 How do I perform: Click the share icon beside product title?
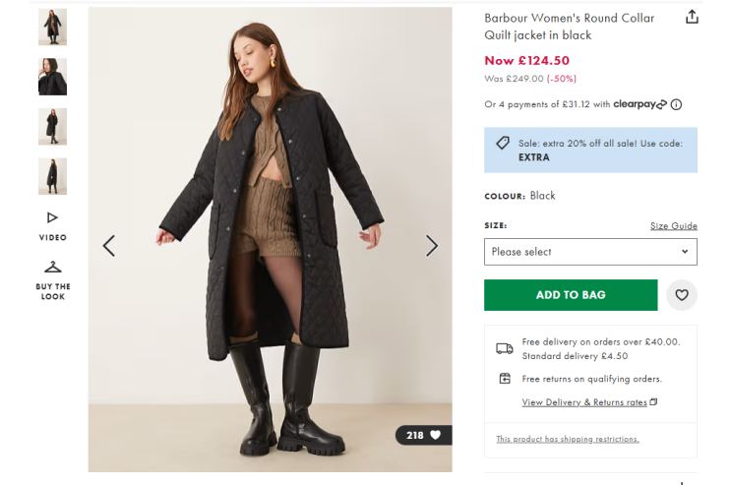coord(692,17)
